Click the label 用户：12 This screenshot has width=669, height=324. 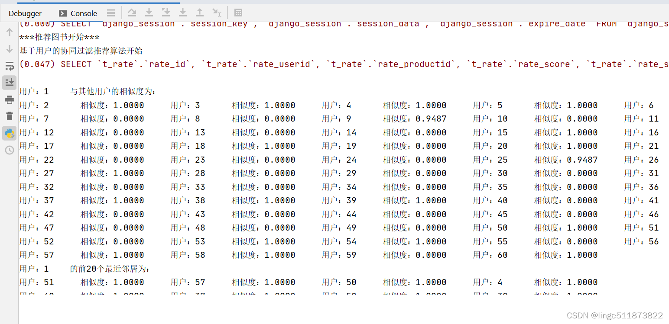pyautogui.click(x=37, y=132)
